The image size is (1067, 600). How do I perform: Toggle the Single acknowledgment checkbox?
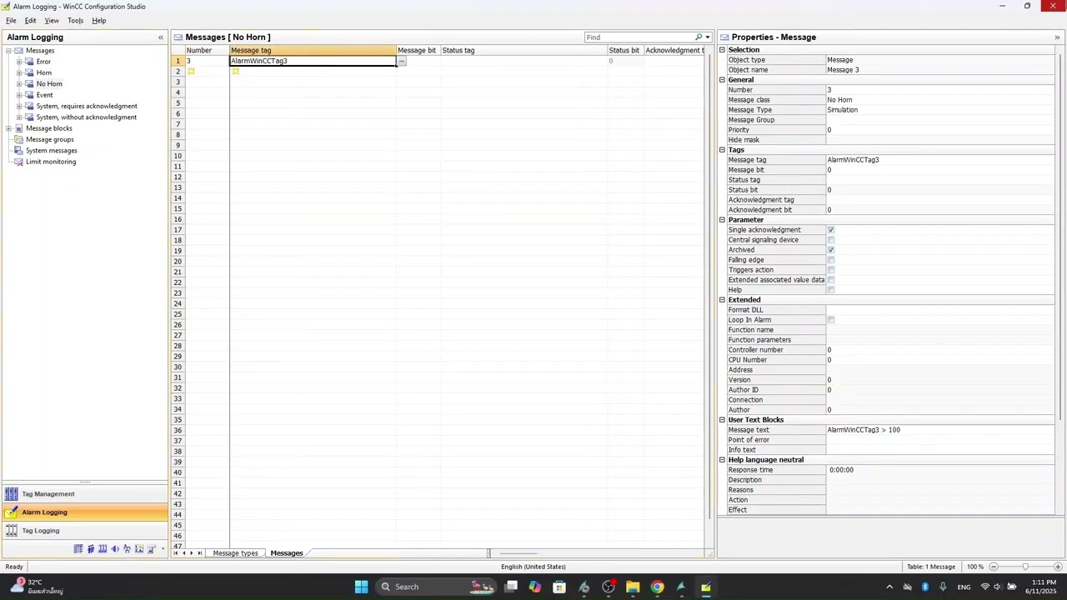click(x=831, y=230)
